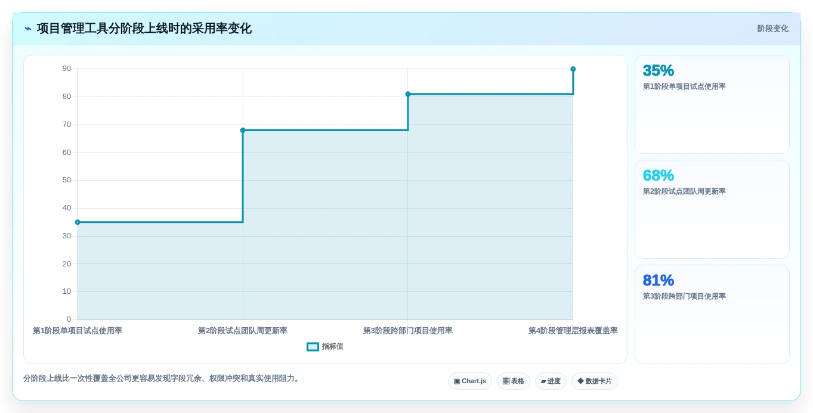
Task: Select the 表格 tag chip
Action: [513, 381]
